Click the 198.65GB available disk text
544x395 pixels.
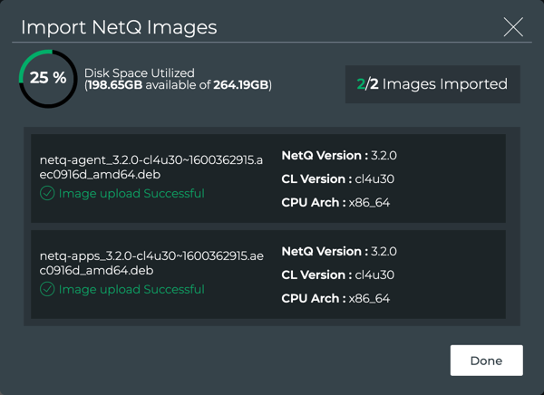point(117,86)
